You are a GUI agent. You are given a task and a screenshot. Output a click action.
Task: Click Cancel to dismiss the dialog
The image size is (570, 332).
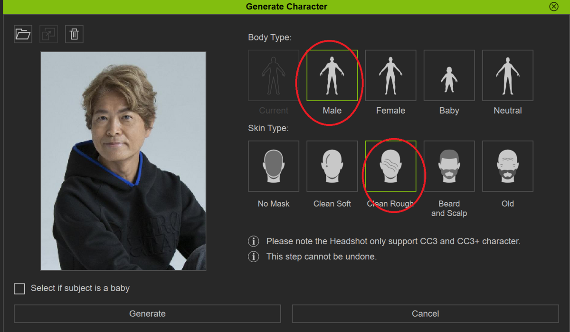(x=425, y=313)
